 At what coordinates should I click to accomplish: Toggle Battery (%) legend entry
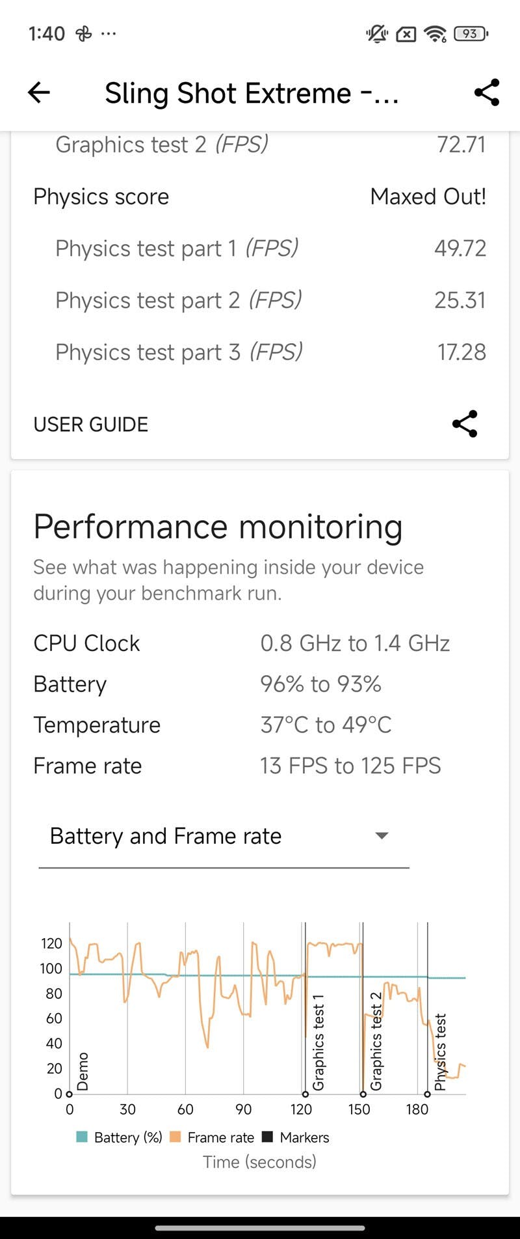coord(120,1137)
